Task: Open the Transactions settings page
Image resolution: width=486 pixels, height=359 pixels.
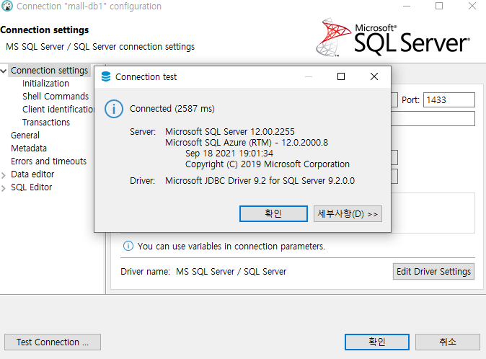Action: [46, 123]
